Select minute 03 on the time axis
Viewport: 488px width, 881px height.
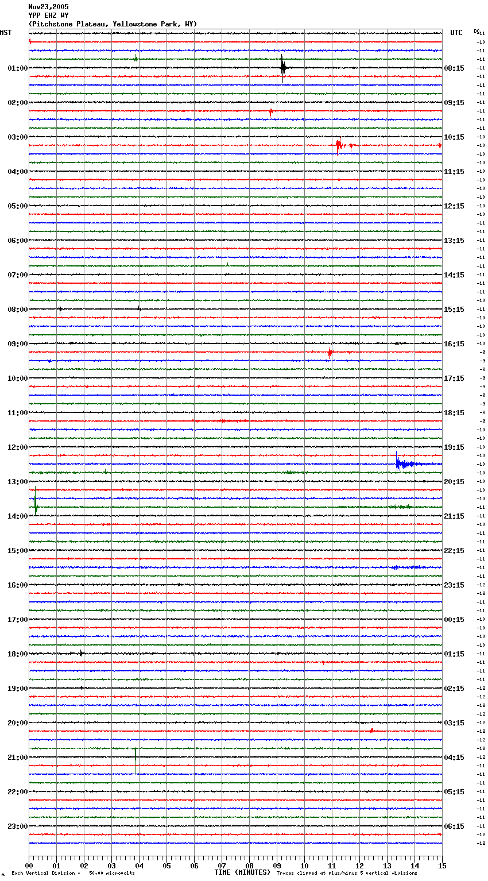(x=111, y=865)
